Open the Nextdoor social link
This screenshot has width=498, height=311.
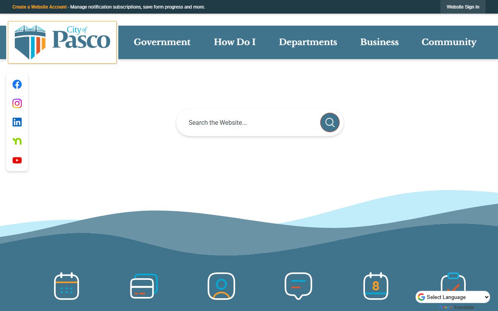17,141
